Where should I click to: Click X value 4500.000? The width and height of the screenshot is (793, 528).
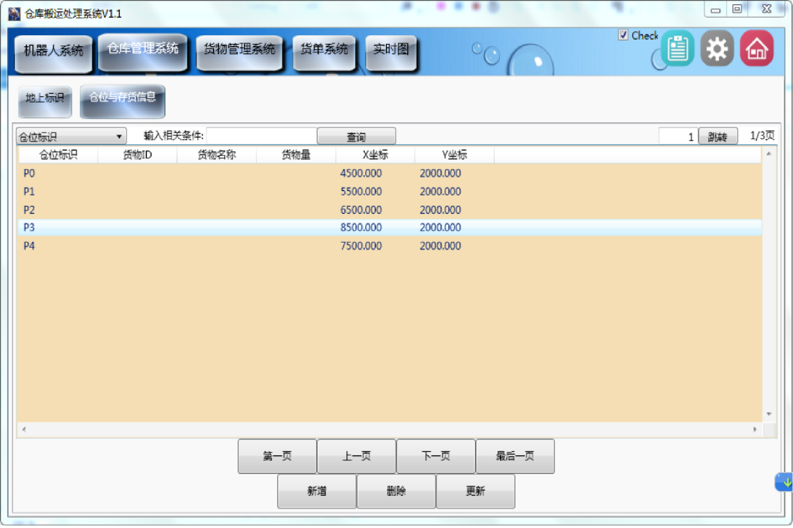point(361,173)
